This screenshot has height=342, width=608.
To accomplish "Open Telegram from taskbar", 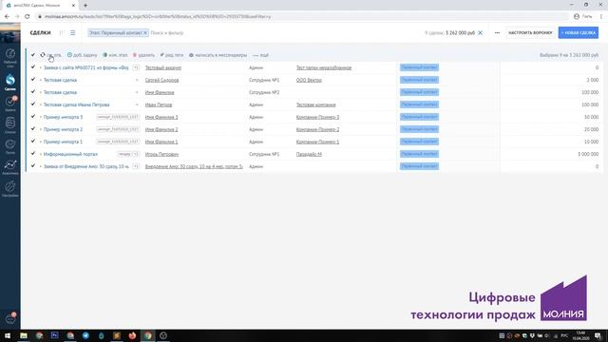I will pyautogui.click(x=85, y=335).
